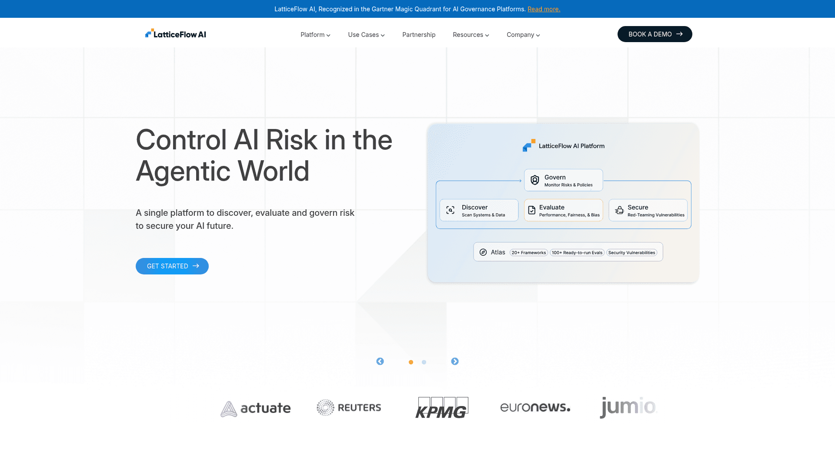This screenshot has width=835, height=469.
Task: Click the 'A single platform to discover' subheading
Action: point(245,219)
